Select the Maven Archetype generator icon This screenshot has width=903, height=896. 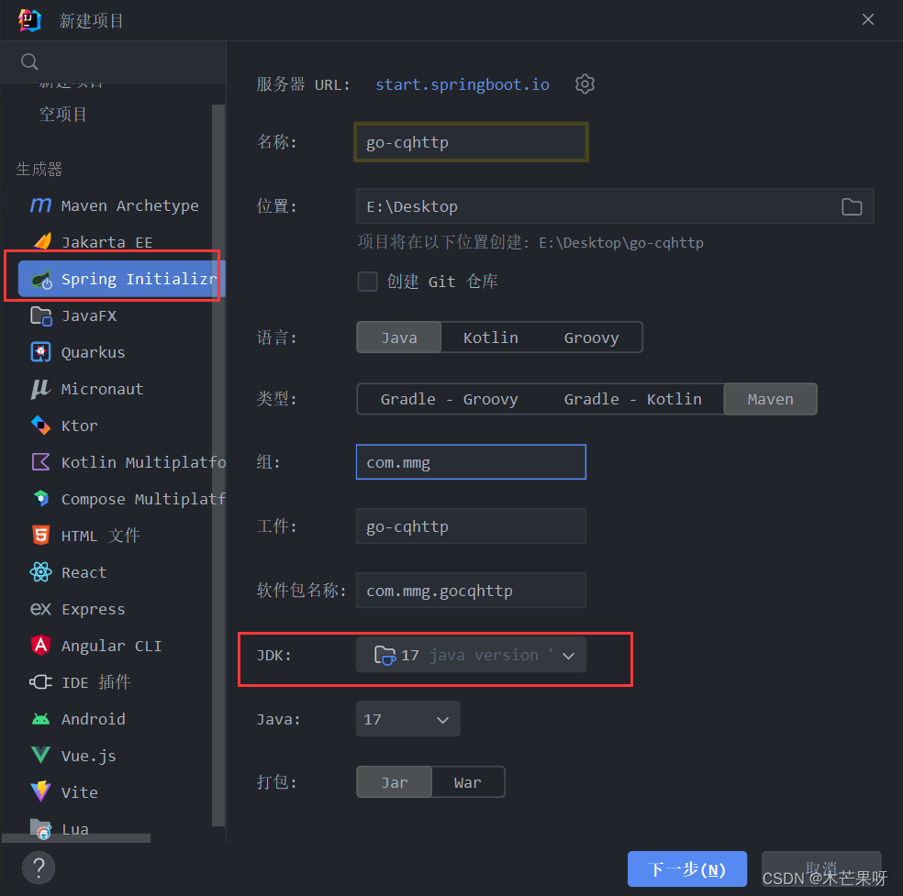tap(40, 205)
